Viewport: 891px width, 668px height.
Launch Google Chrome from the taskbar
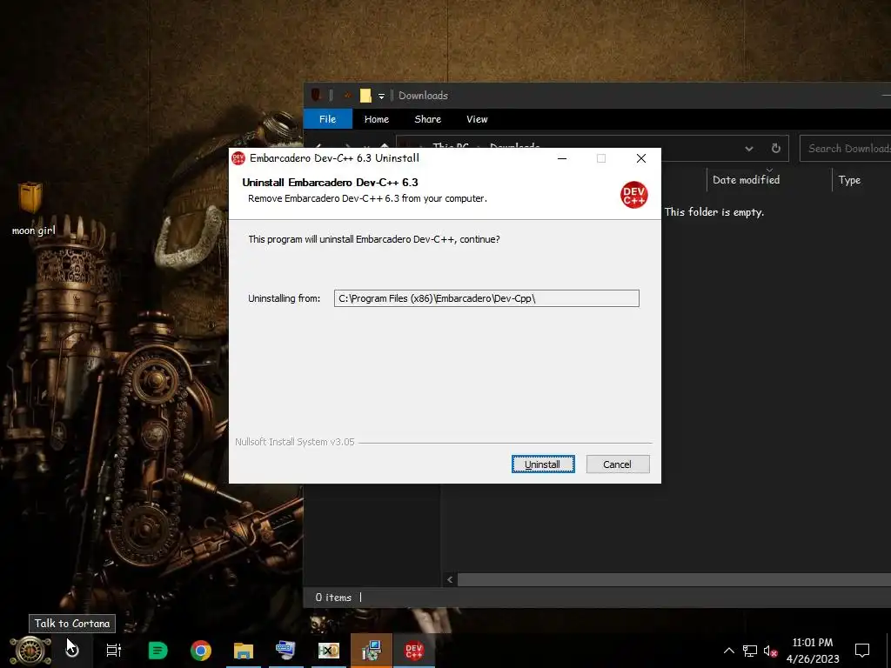click(x=201, y=650)
